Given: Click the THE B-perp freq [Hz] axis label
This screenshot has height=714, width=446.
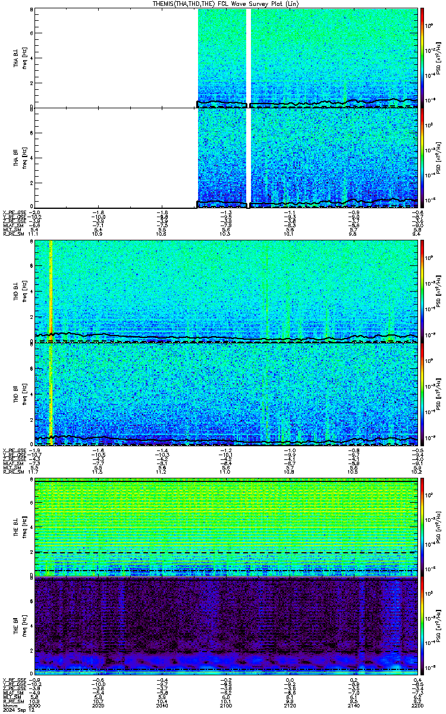Looking at the screenshot, I should tap(24, 527).
